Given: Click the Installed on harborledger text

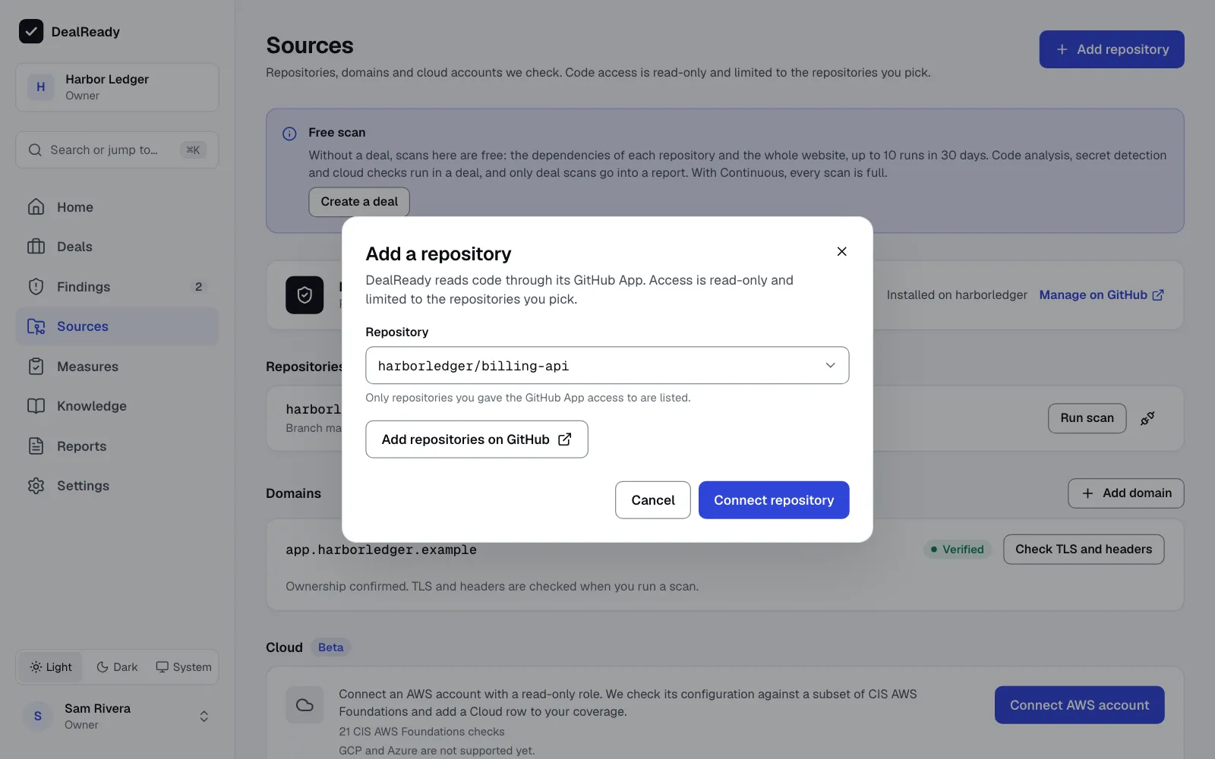Looking at the screenshot, I should point(957,295).
